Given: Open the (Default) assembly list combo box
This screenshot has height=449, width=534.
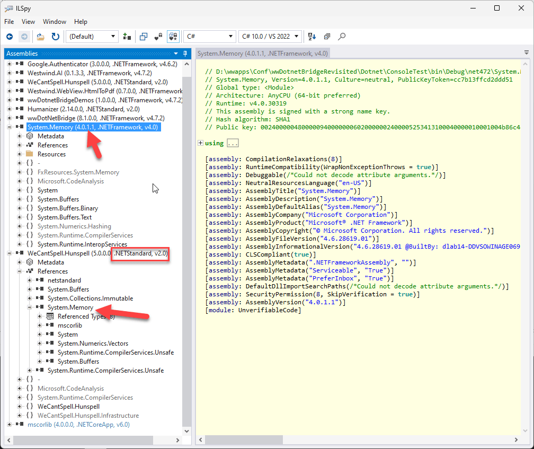Looking at the screenshot, I should click(92, 37).
